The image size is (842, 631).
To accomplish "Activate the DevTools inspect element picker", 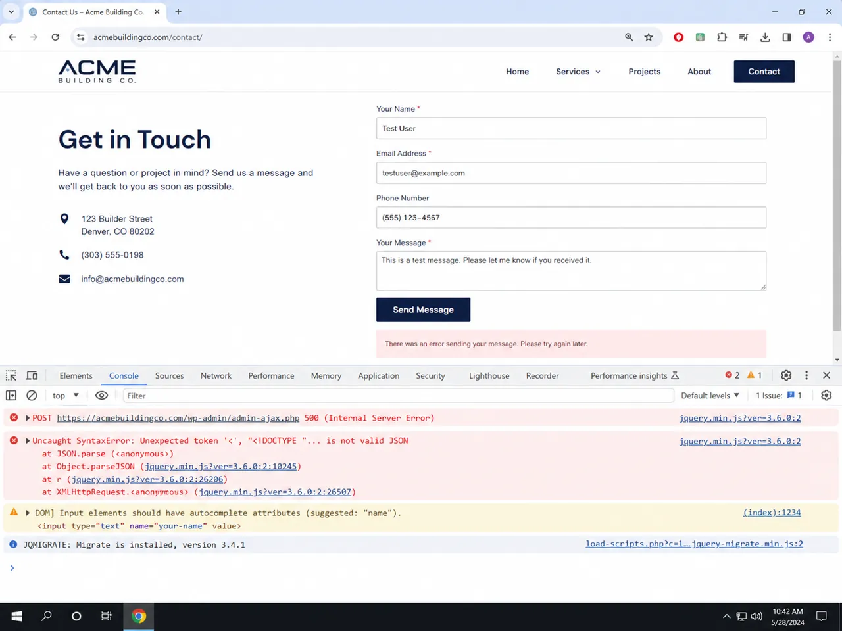I will pos(11,375).
